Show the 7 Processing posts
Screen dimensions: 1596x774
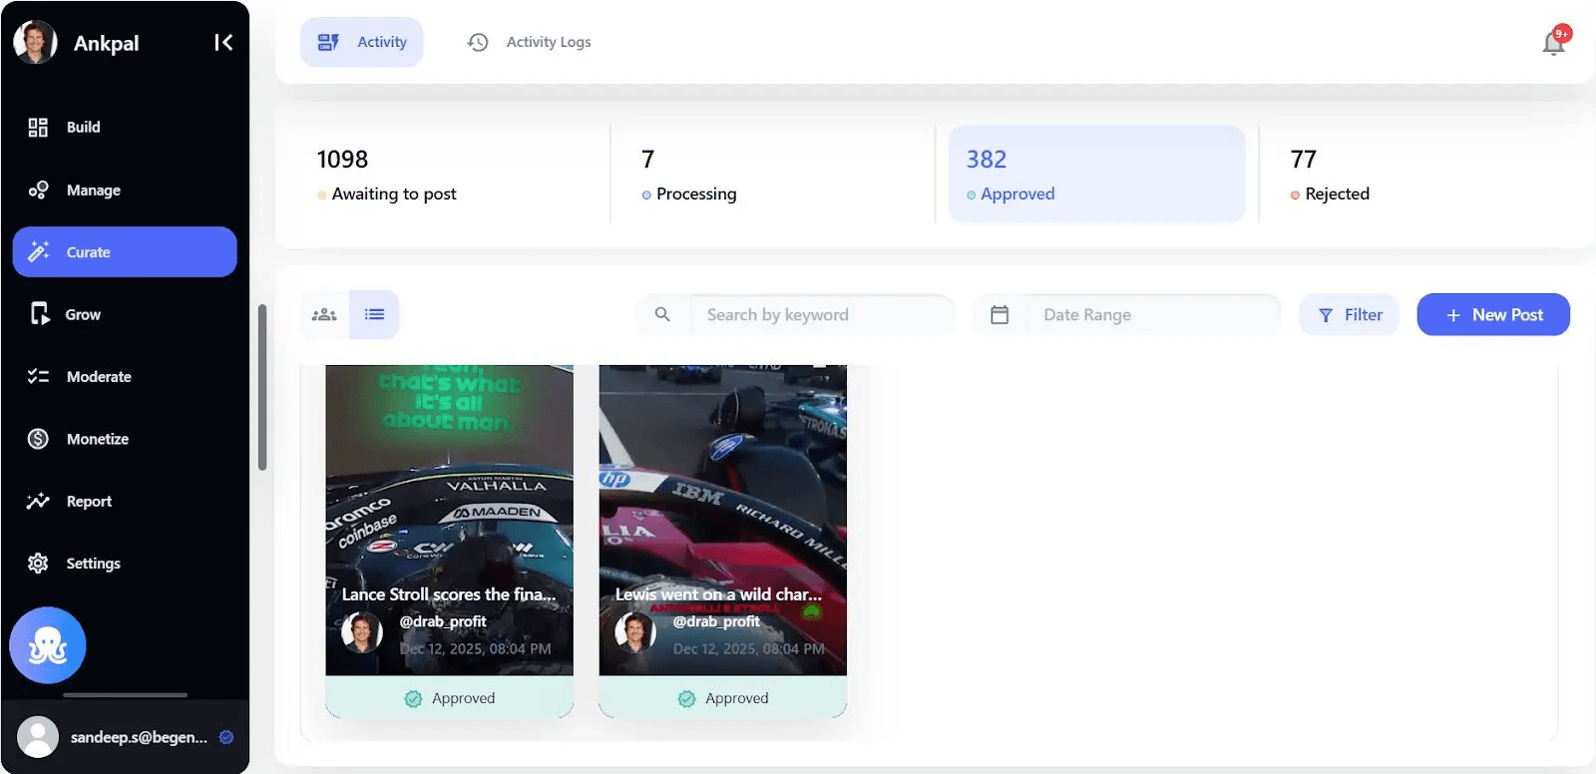[x=773, y=175]
